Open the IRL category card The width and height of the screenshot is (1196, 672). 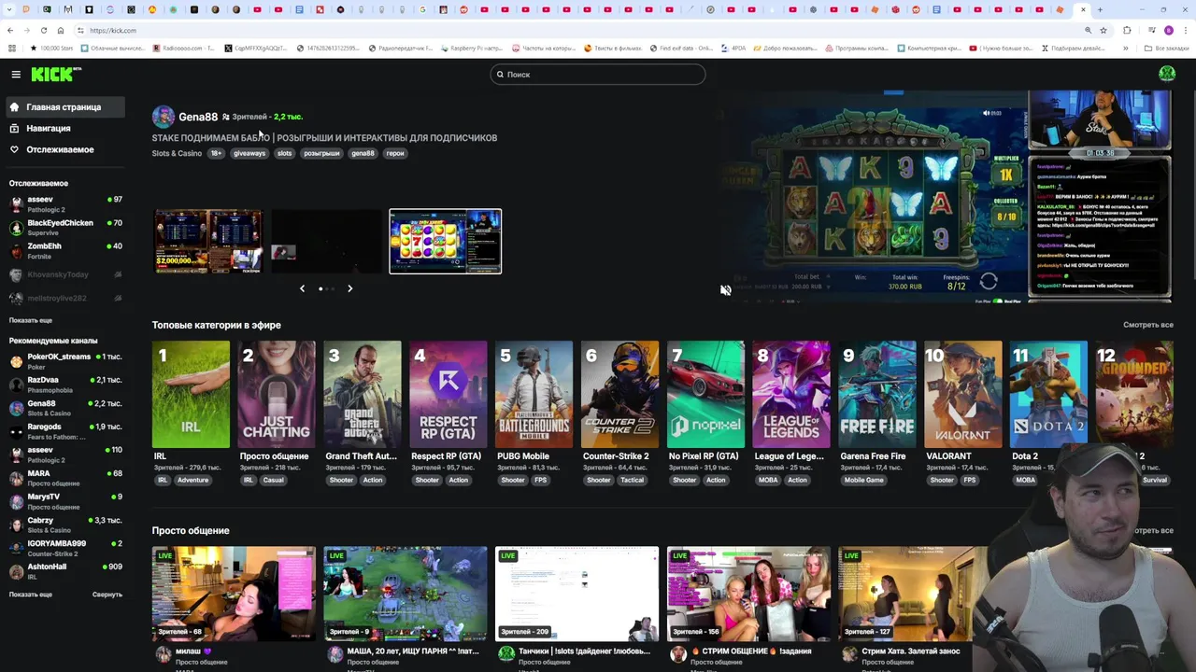tap(191, 394)
